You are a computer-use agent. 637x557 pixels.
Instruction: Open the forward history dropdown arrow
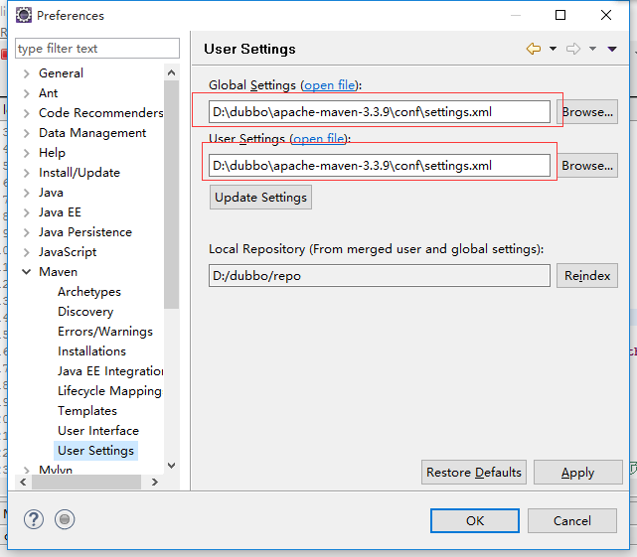click(592, 49)
